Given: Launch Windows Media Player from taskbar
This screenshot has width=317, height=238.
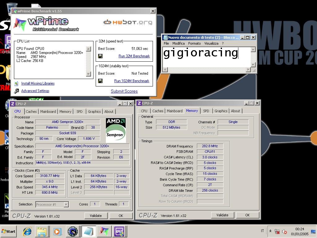Looking at the screenshot, I should point(57,231).
